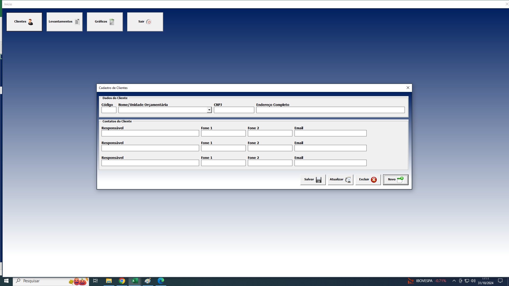This screenshot has height=286, width=509.
Task: Close the Início window
Action: click(507, 4)
